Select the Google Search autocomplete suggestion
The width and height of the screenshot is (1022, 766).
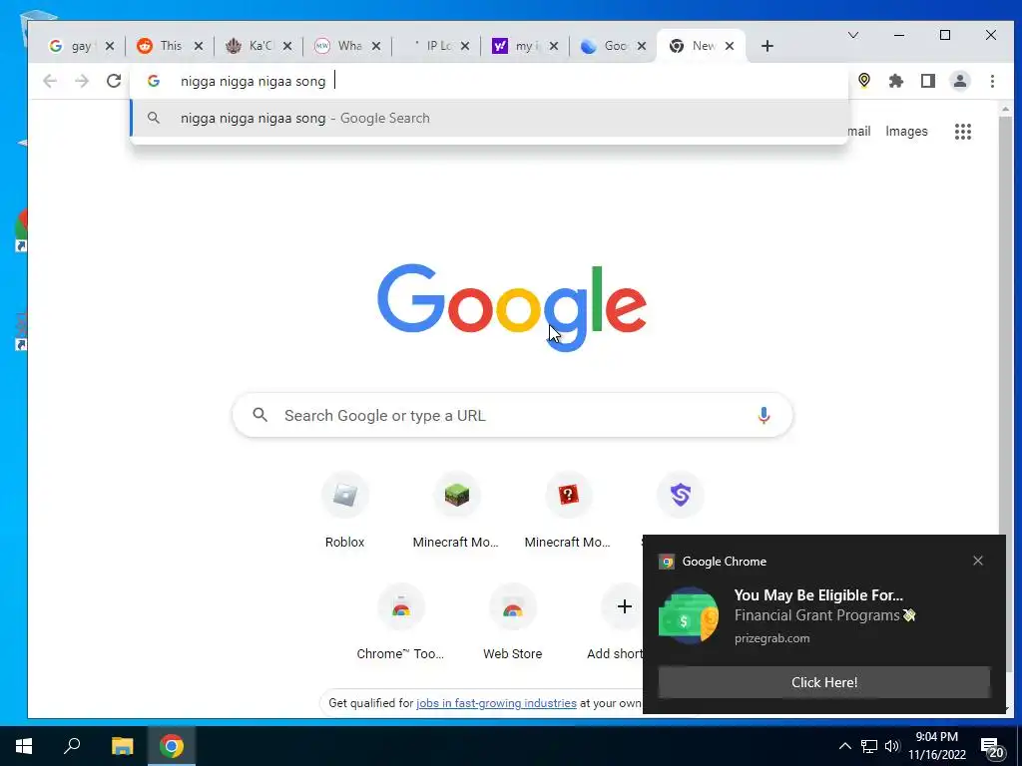pos(489,118)
